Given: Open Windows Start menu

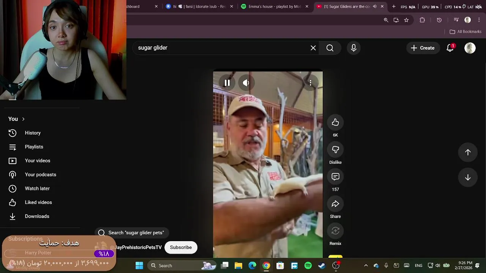Looking at the screenshot, I should [x=139, y=265].
